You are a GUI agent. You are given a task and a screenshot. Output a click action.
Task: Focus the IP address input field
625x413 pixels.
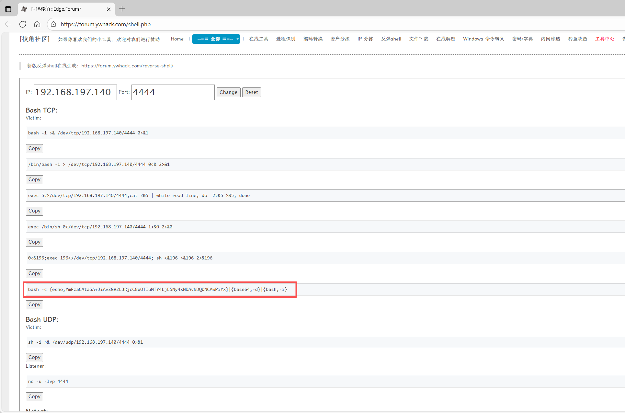75,92
